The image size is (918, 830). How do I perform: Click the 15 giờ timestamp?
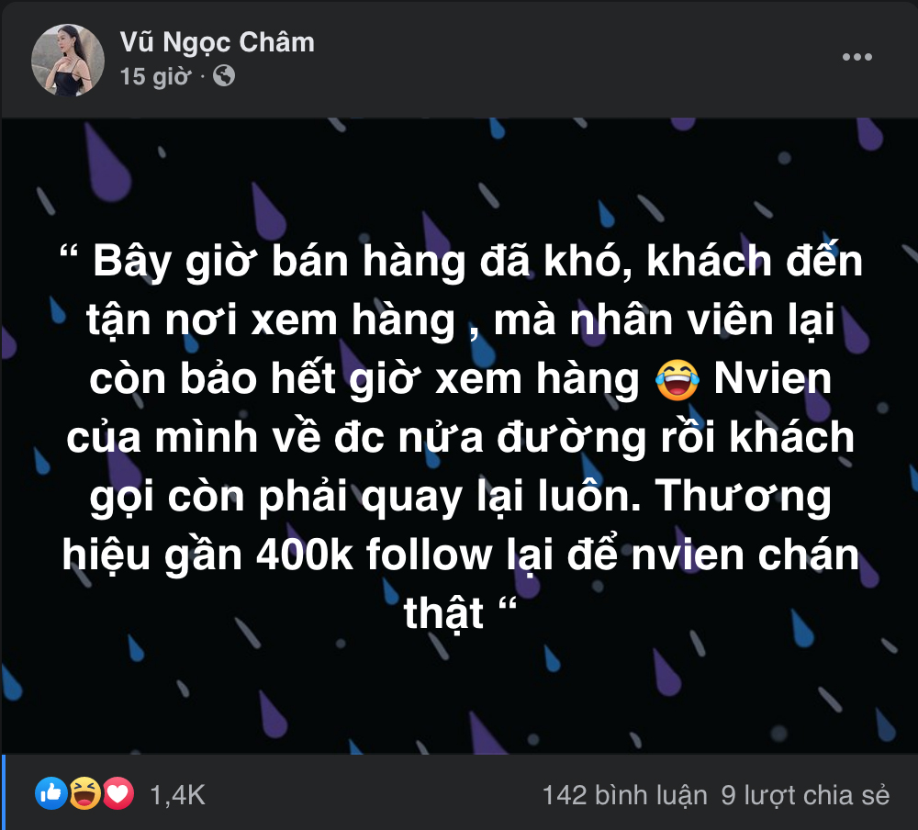156,76
